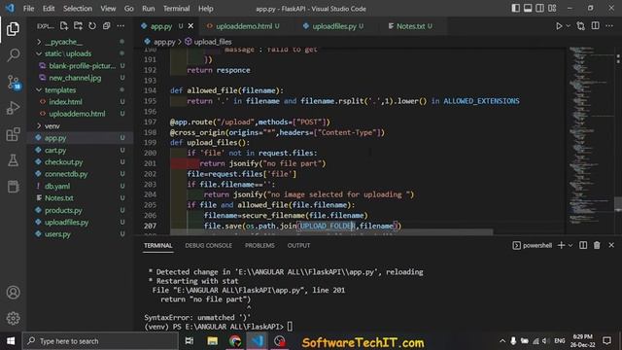
Task: Add a new terminal with plus icon
Action: click(561, 246)
